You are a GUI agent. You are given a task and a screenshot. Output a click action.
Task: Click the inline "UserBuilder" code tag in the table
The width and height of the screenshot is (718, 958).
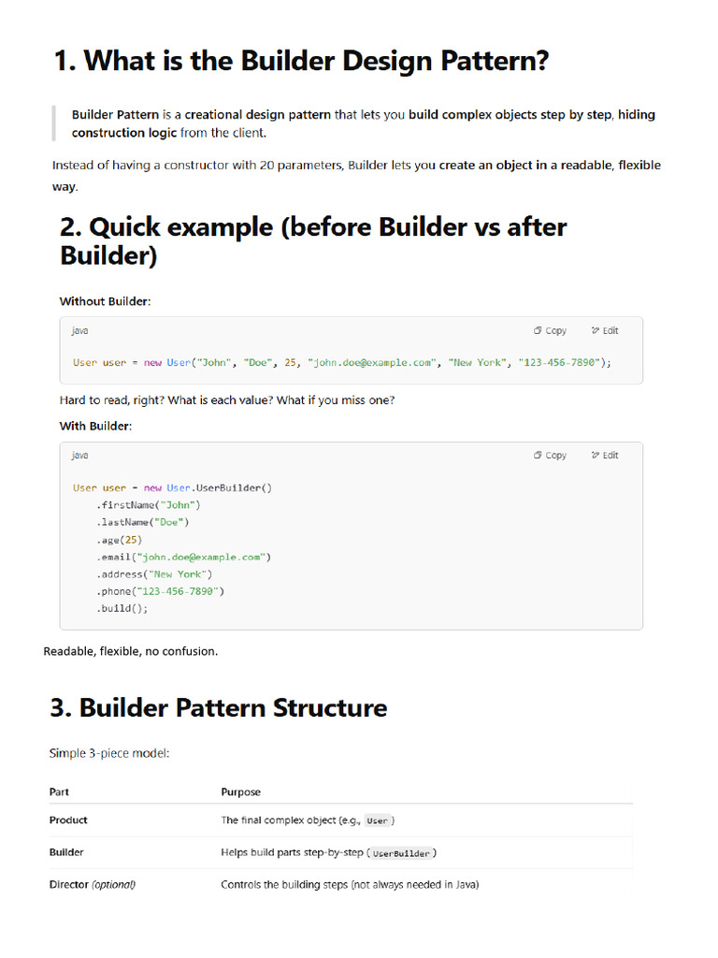402,853
